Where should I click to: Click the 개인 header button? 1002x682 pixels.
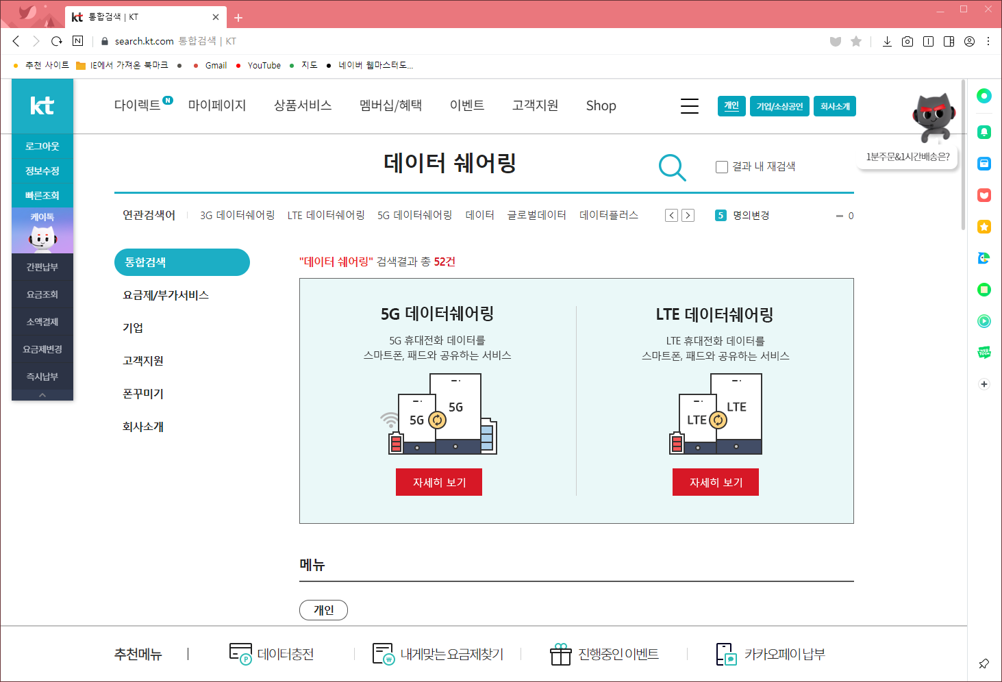coord(731,106)
